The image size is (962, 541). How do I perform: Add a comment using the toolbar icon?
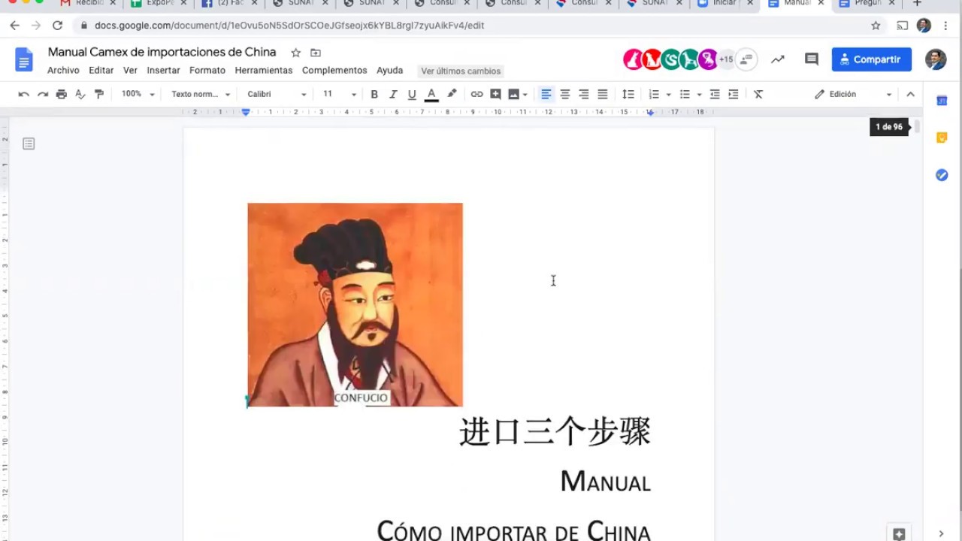coord(495,94)
